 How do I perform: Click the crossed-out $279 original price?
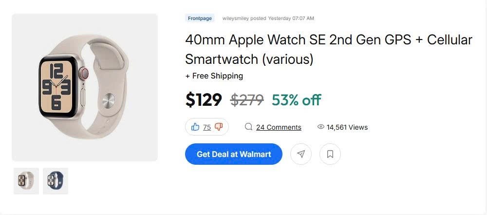click(247, 100)
